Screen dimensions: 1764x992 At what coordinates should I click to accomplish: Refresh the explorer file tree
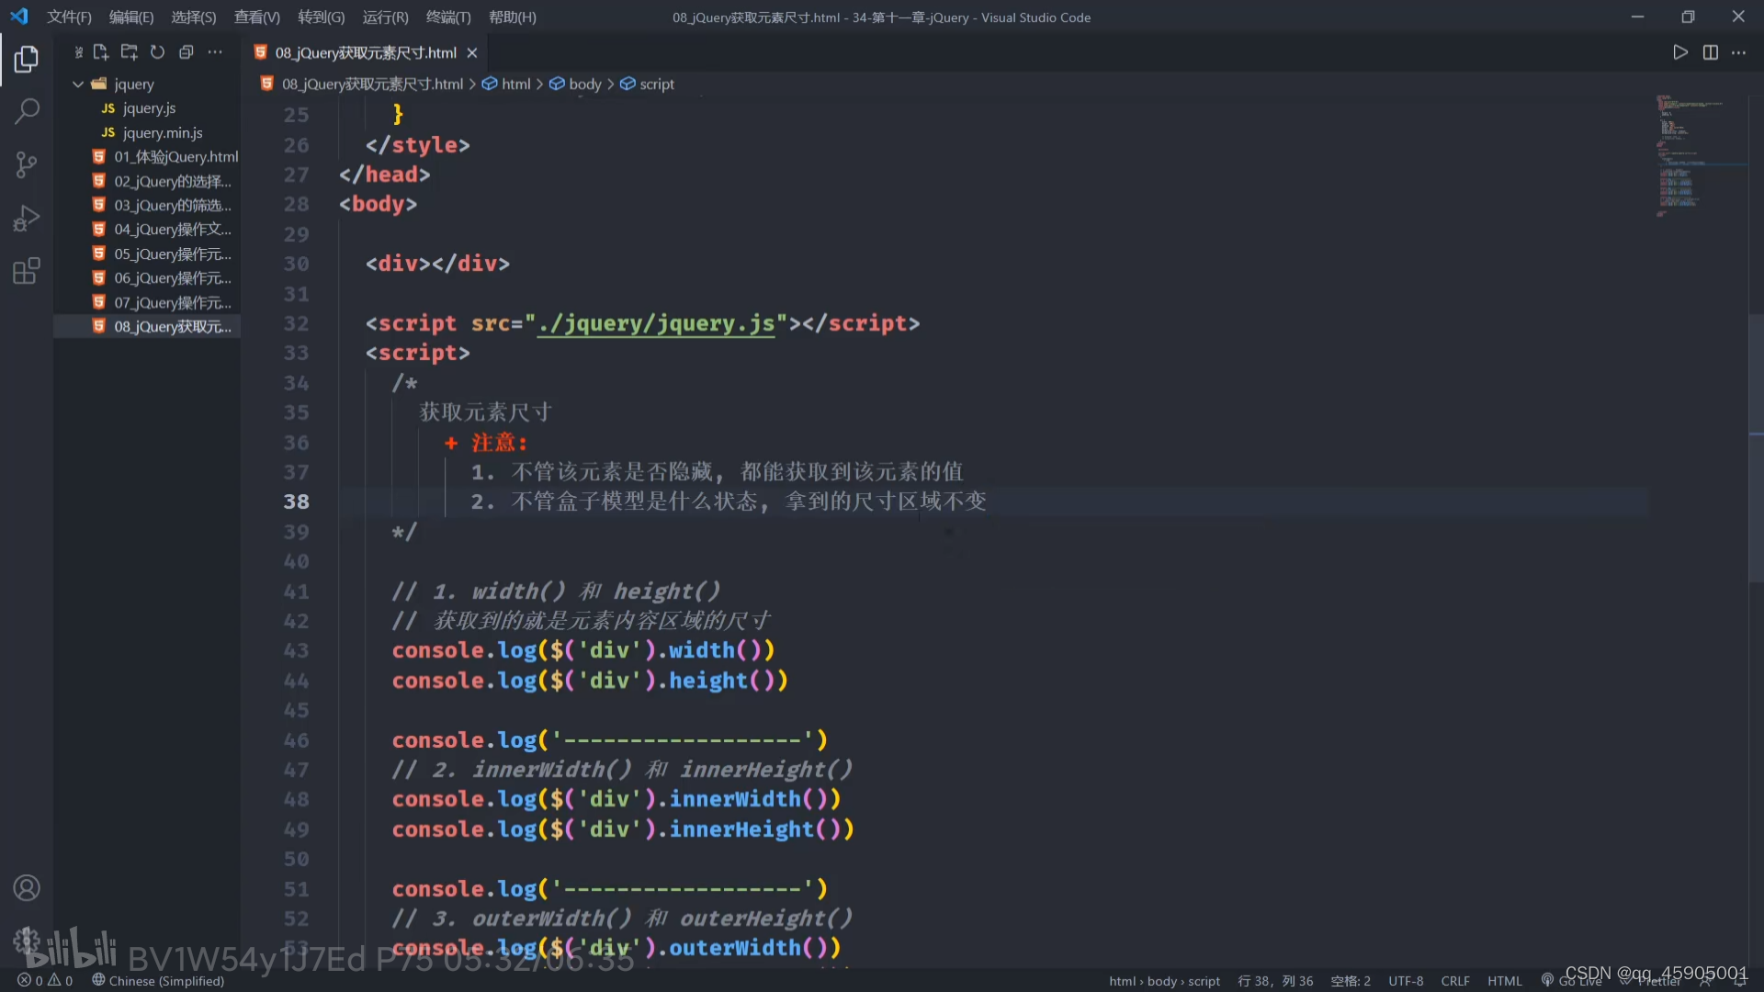pyautogui.click(x=157, y=52)
